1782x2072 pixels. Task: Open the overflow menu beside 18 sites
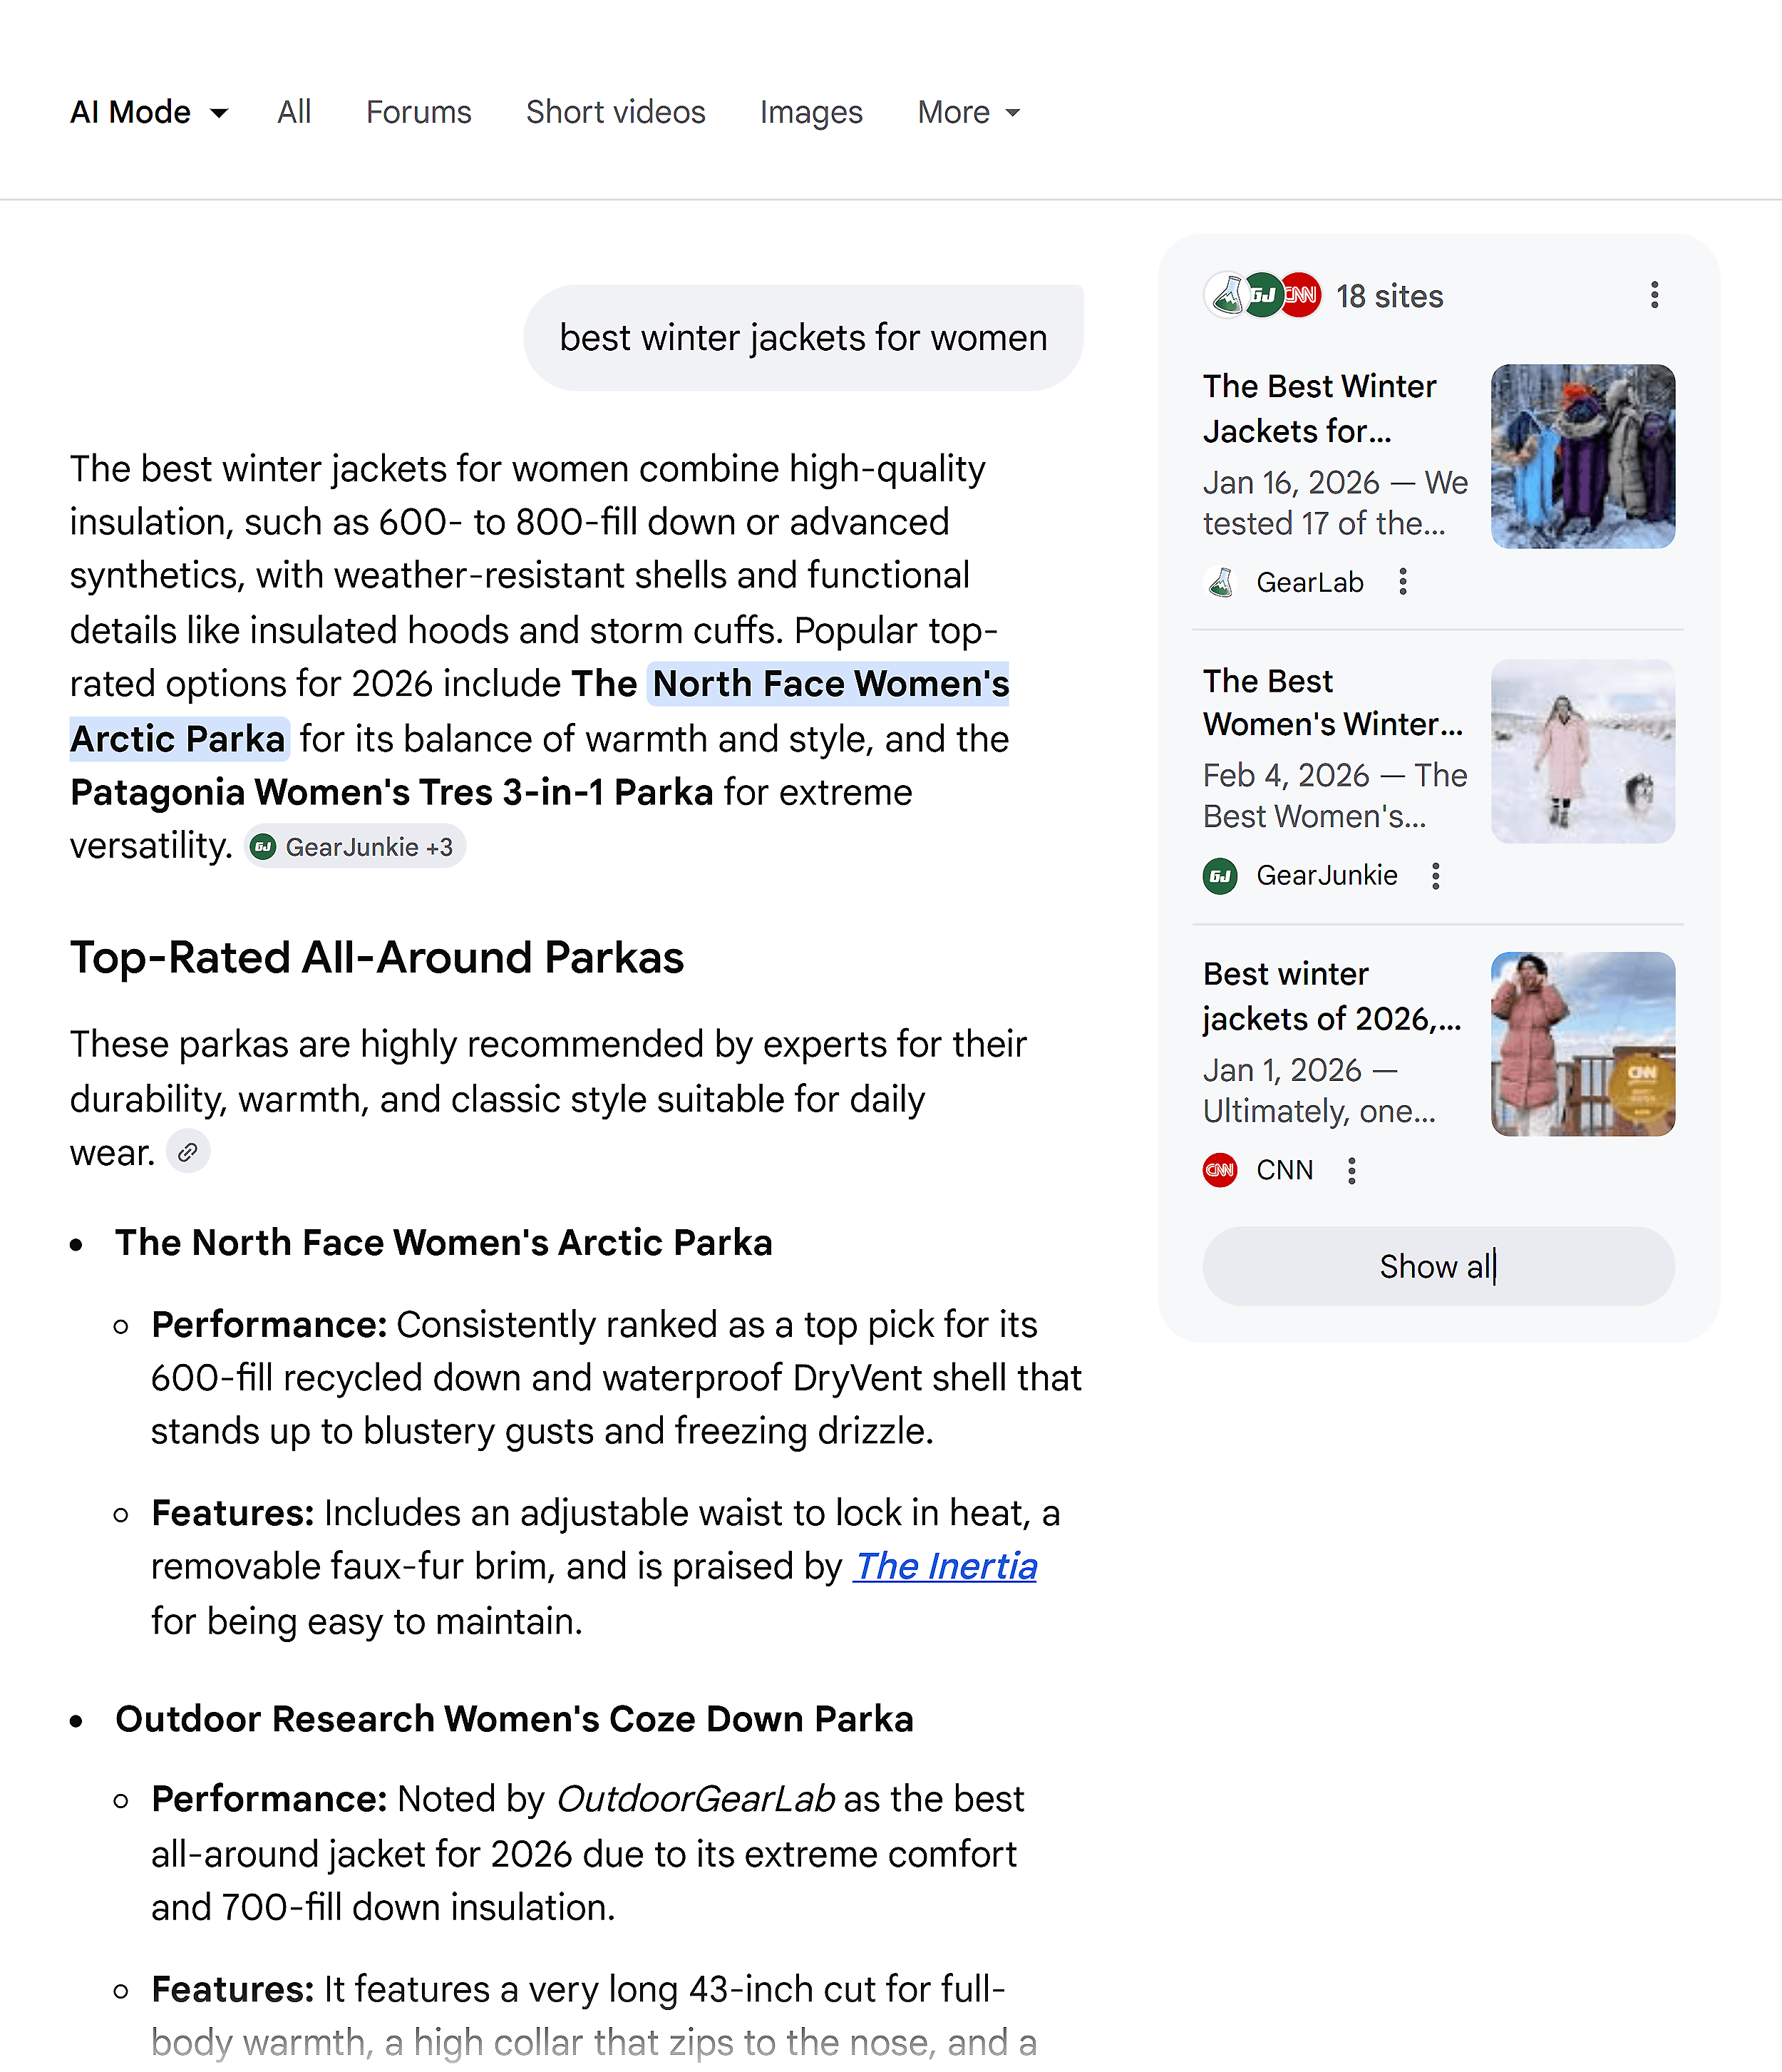pyautogui.click(x=1654, y=295)
